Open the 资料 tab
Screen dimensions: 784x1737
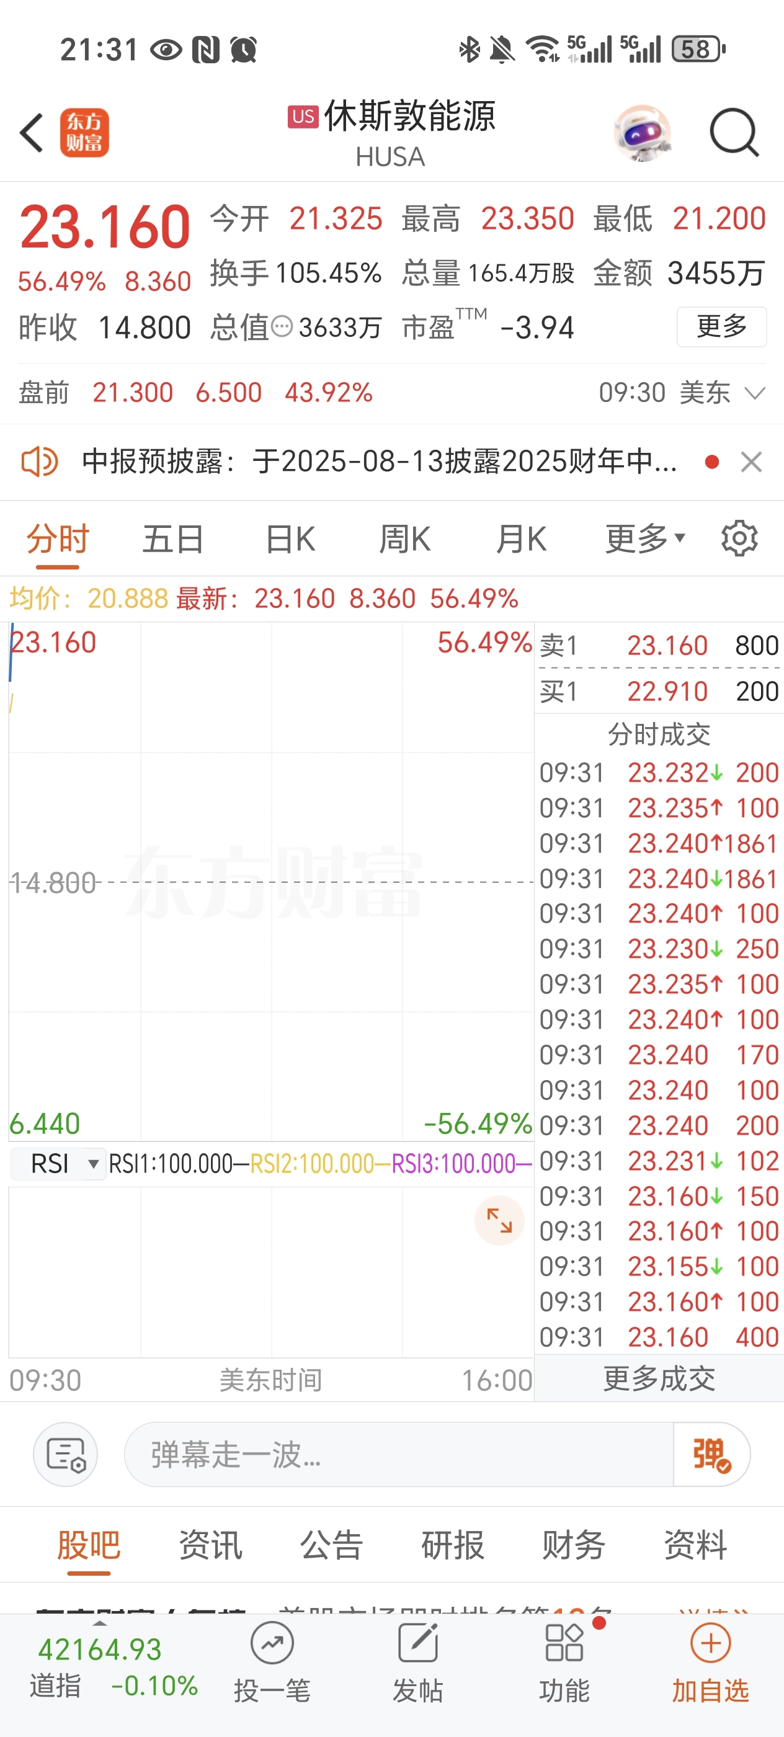coord(696,1545)
